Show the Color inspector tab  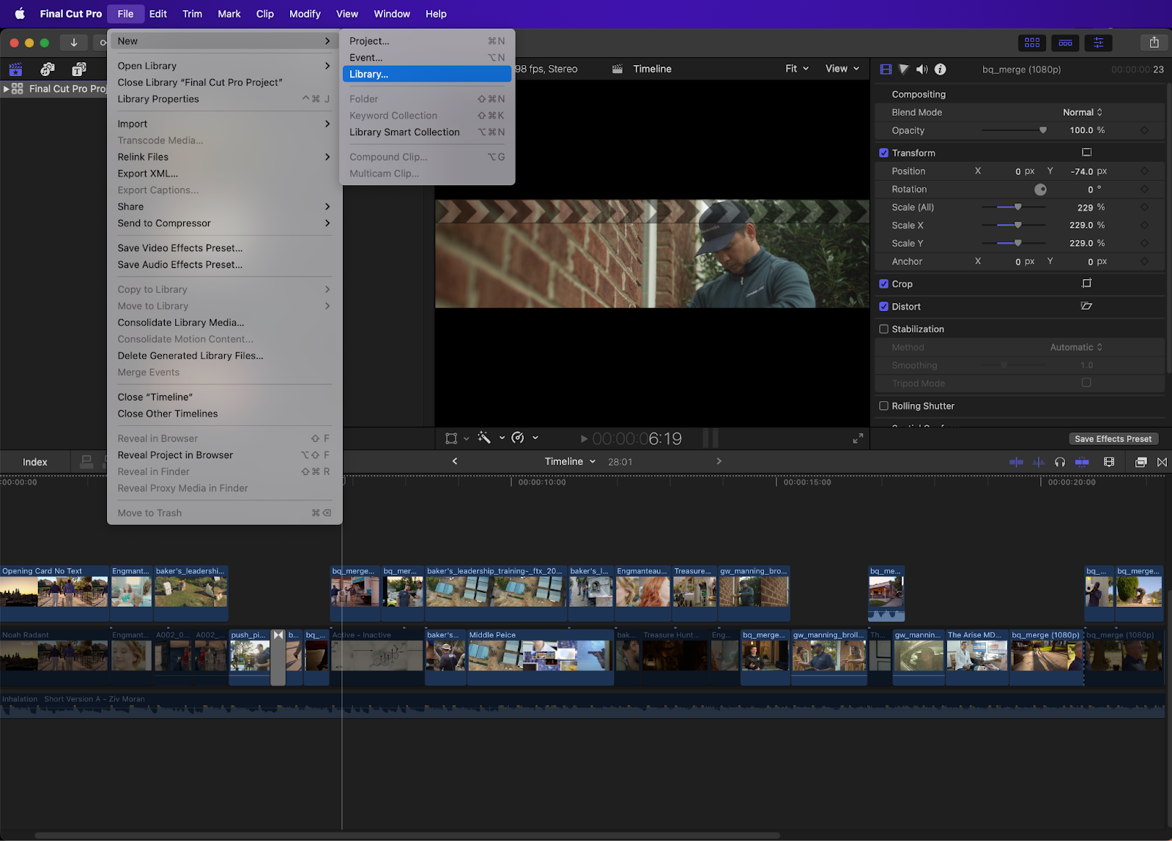tap(904, 70)
